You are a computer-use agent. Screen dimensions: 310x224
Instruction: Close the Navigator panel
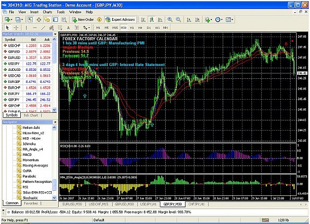tap(55, 122)
